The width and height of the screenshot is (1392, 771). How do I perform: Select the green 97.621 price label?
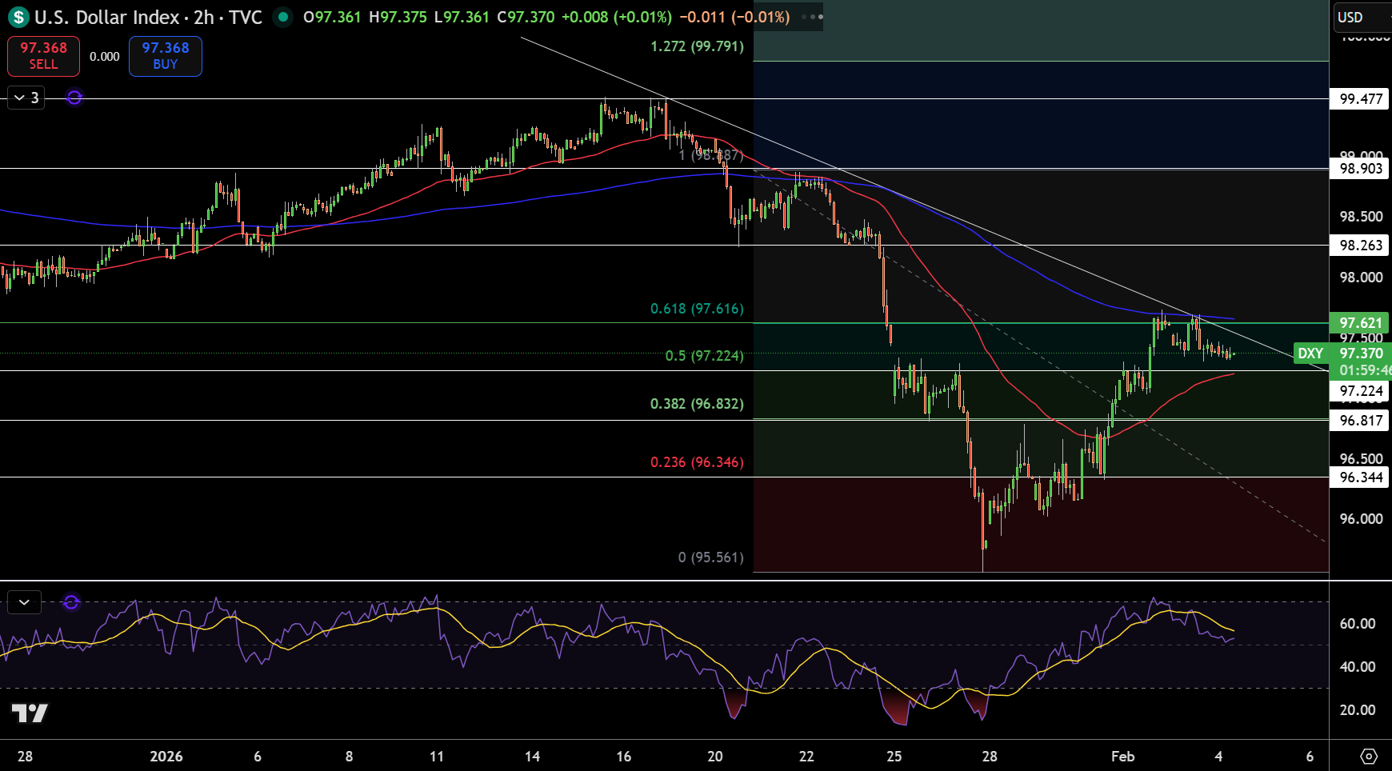[1361, 323]
